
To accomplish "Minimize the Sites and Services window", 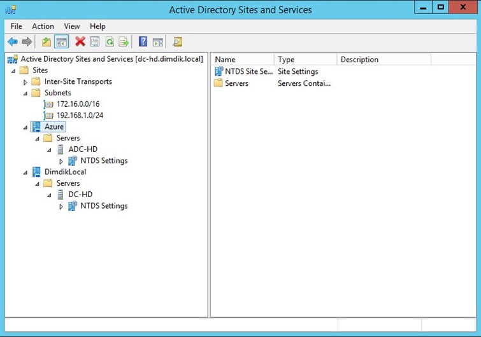I will pyautogui.click(x=423, y=8).
